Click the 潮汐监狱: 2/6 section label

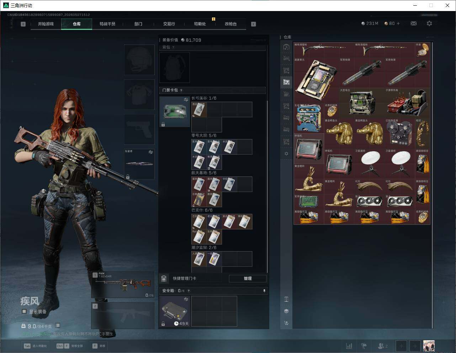click(204, 248)
